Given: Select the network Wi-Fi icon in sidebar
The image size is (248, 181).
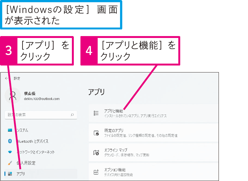Looking at the screenshot, I should pos(10,152).
